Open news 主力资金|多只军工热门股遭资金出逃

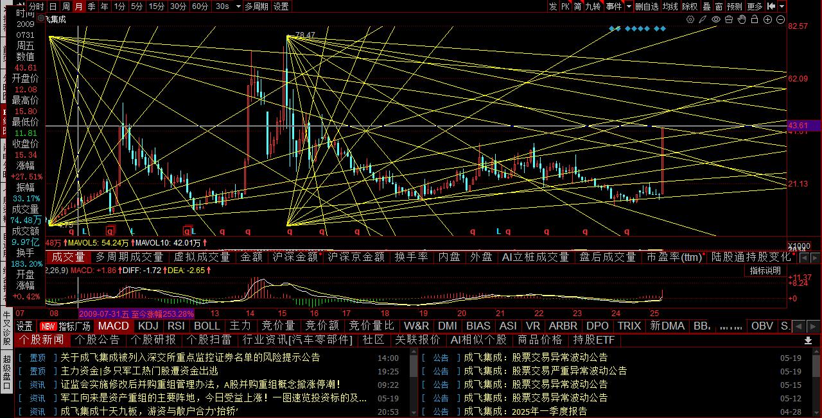coord(139,371)
